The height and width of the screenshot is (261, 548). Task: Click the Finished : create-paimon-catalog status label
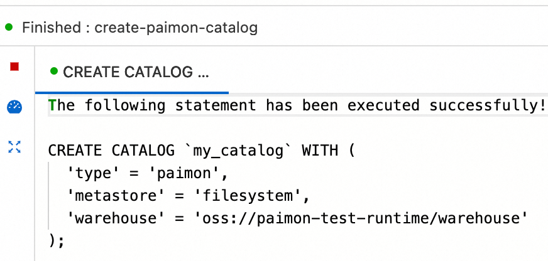tap(140, 28)
